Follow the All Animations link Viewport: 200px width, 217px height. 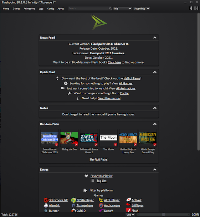click(x=126, y=88)
